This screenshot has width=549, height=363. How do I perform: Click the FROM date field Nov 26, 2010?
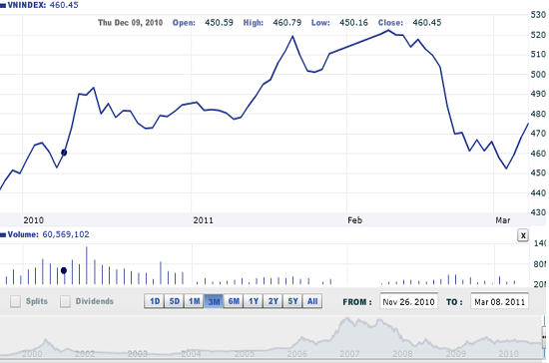click(x=408, y=301)
